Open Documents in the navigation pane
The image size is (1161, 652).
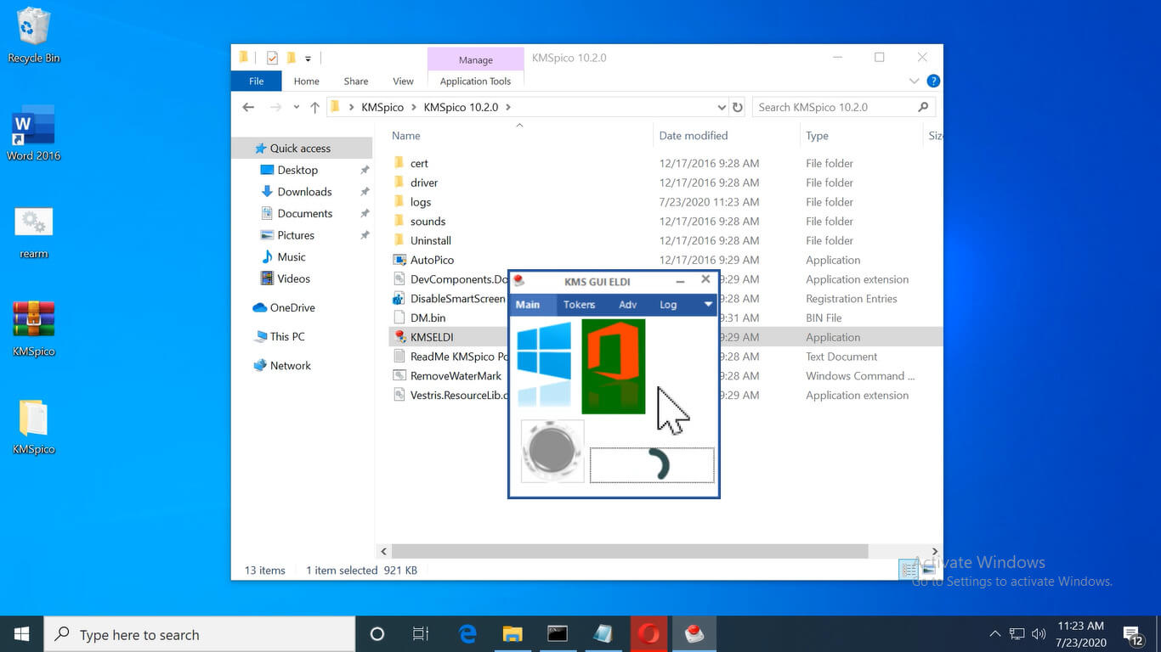pyautogui.click(x=304, y=213)
